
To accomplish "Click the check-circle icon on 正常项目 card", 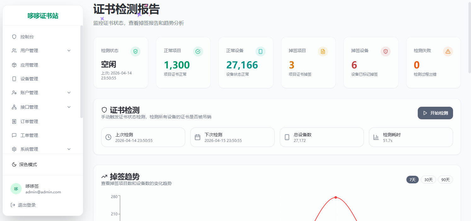I will pyautogui.click(x=198, y=51).
